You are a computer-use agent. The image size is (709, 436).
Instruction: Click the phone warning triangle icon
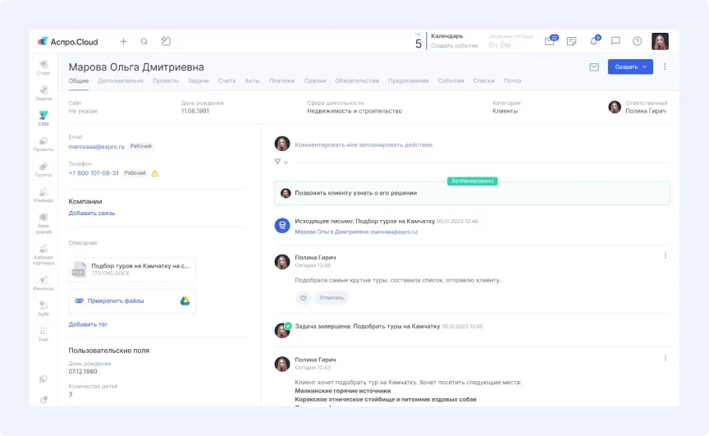pos(155,173)
